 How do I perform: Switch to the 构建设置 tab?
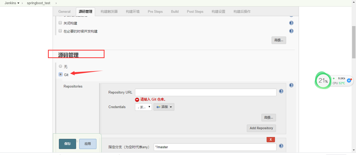click(218, 11)
